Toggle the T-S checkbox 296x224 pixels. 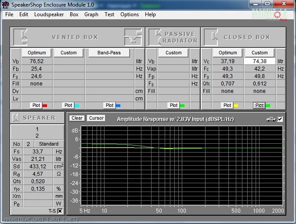tap(60, 211)
